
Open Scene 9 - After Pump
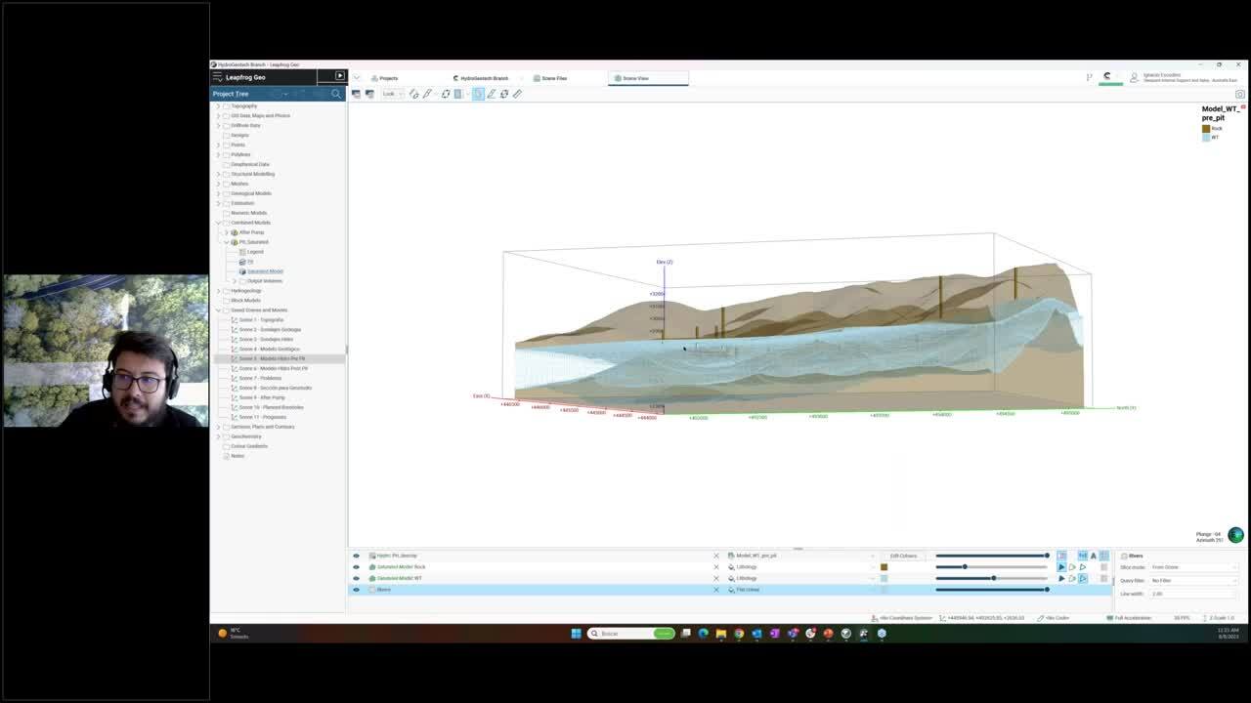click(x=262, y=397)
